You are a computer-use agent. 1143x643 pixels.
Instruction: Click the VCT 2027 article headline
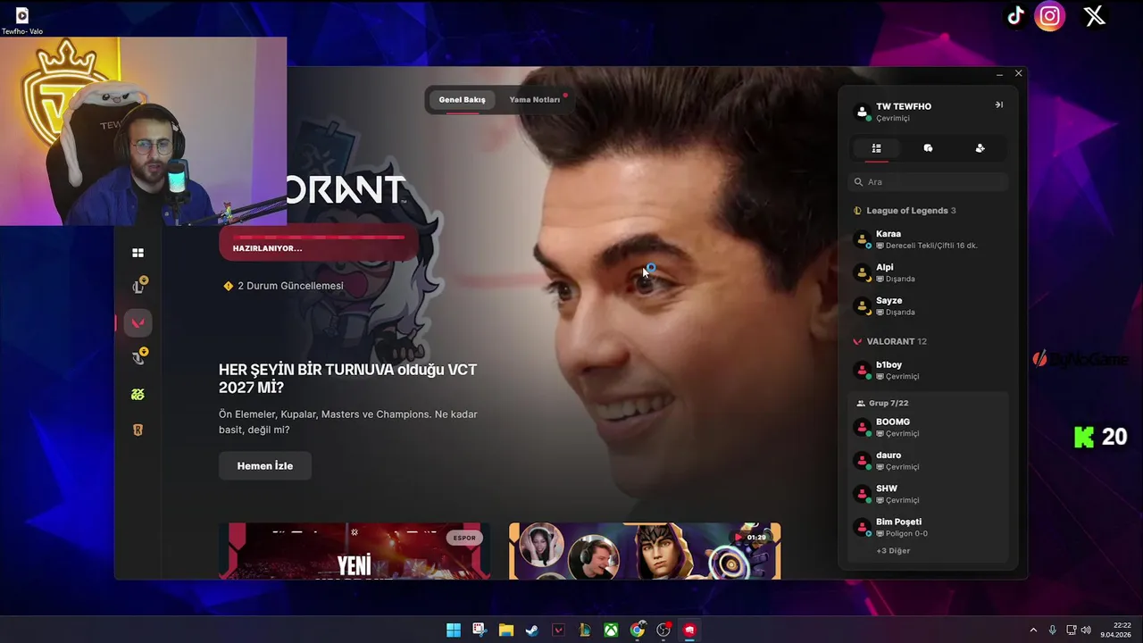click(348, 379)
